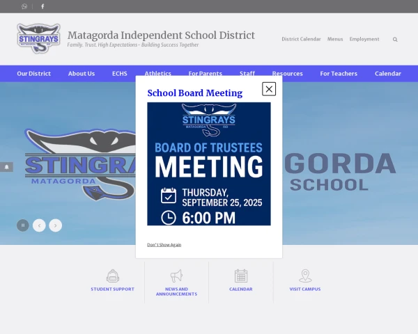Viewport: 418px width, 334px height.
Task: Open the About Us menu
Action: 82,74
